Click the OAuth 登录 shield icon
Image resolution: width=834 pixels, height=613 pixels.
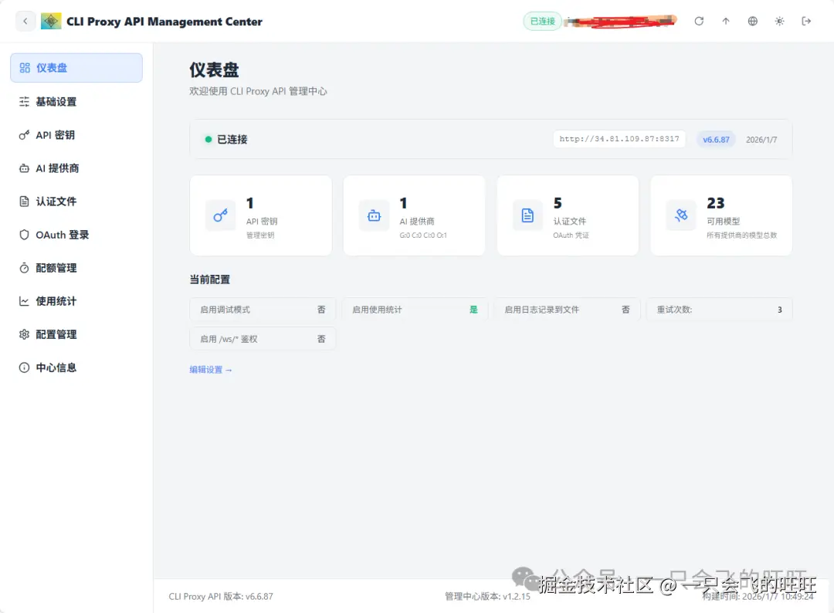pyautogui.click(x=24, y=235)
